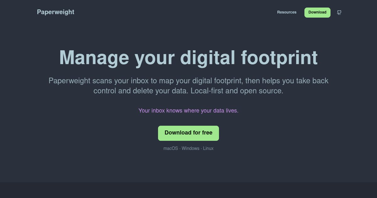
Task: Click the macOS platform label
Action: 171,148
